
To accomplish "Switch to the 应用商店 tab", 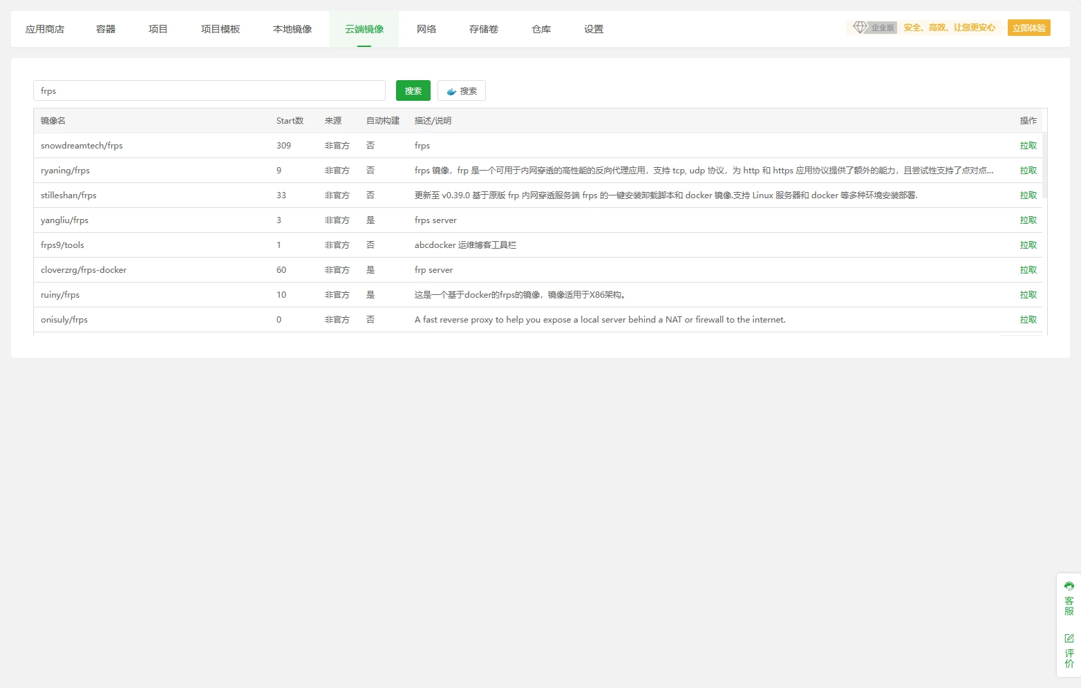I will 45,29.
